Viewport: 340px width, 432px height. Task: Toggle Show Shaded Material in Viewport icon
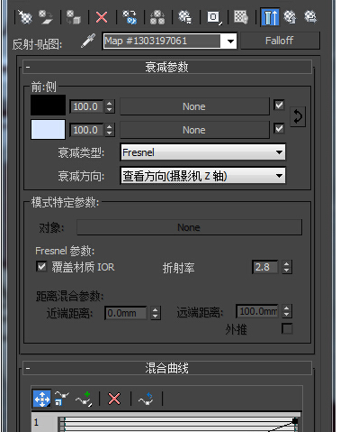[241, 17]
